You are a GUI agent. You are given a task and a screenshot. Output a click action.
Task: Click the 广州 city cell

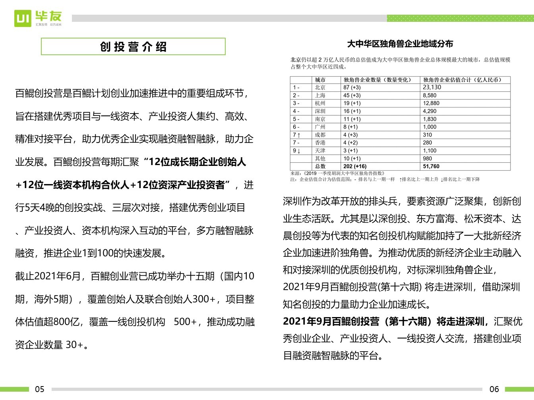320,127
